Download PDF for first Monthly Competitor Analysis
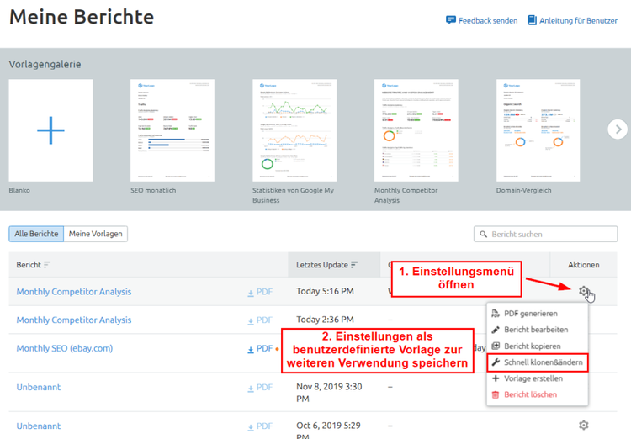 click(260, 292)
